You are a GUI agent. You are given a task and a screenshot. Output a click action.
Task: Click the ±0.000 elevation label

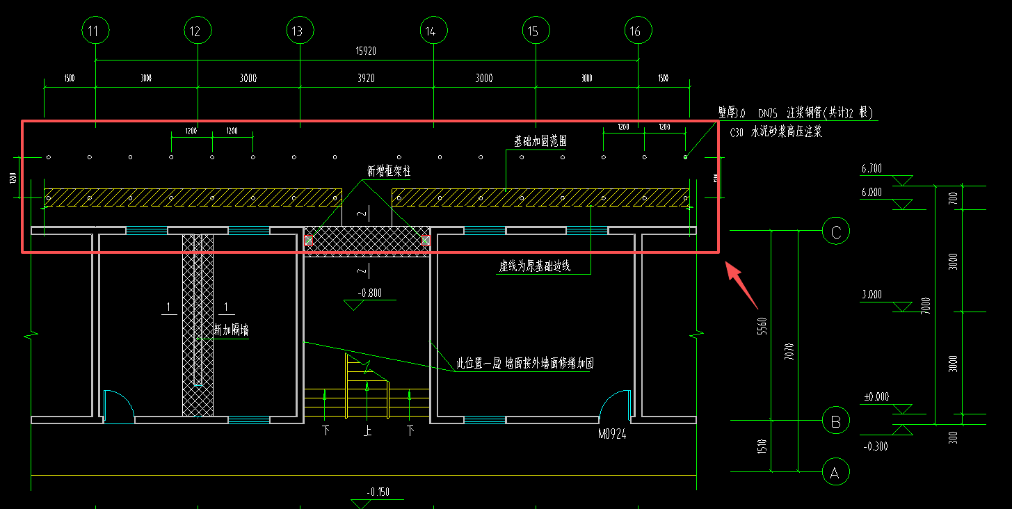point(876,397)
